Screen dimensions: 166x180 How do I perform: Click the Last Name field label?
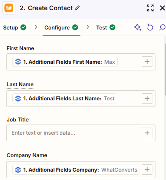(x=20, y=84)
